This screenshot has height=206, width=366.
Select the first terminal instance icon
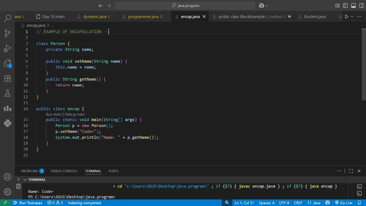coord(359,186)
